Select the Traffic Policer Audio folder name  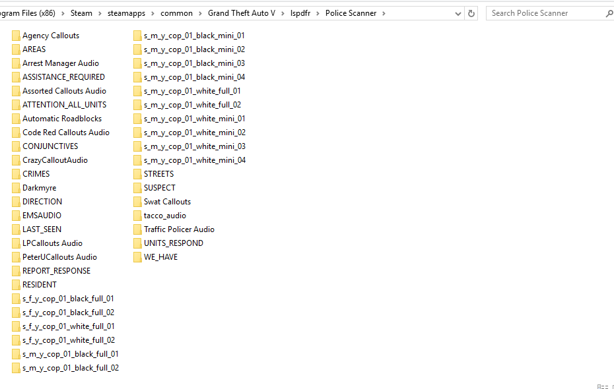(x=179, y=229)
